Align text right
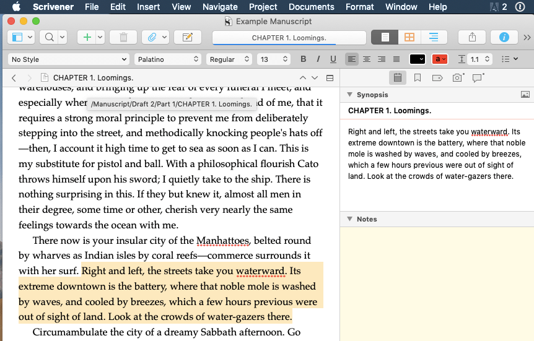The image size is (534, 341). (382, 59)
